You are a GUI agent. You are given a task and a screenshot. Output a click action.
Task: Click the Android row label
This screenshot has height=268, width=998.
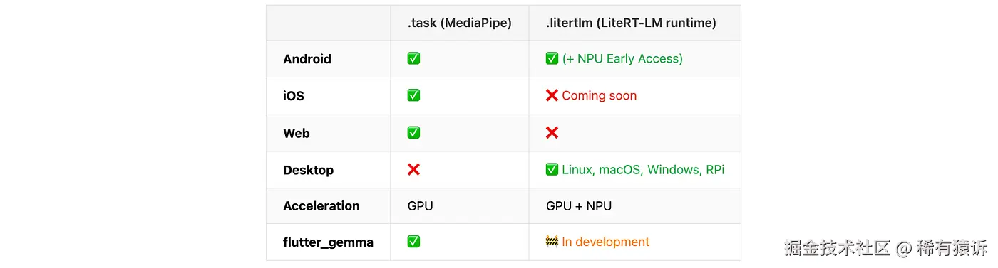point(307,59)
